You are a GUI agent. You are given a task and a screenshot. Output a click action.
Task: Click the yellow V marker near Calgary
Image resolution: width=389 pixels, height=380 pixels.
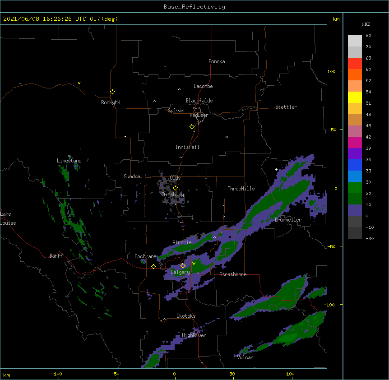194,264
